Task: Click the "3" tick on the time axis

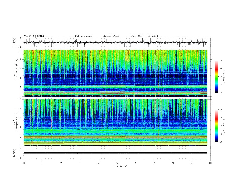Action: [80, 163]
